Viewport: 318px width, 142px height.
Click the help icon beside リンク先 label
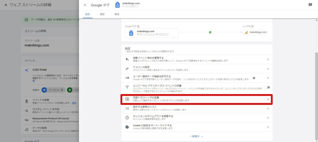click(x=252, y=26)
